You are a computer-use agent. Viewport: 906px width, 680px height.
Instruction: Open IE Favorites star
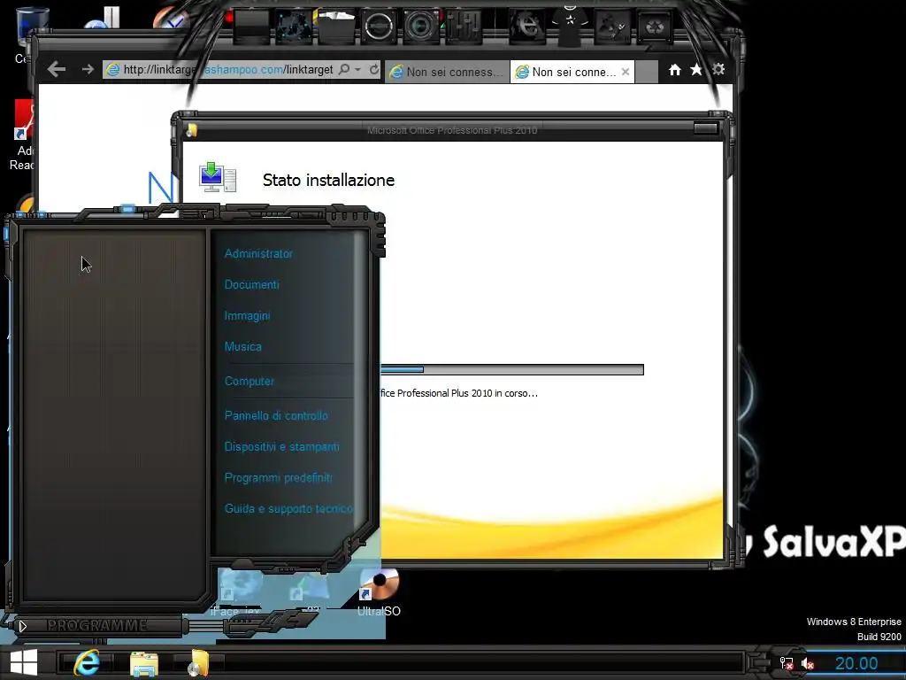(696, 69)
